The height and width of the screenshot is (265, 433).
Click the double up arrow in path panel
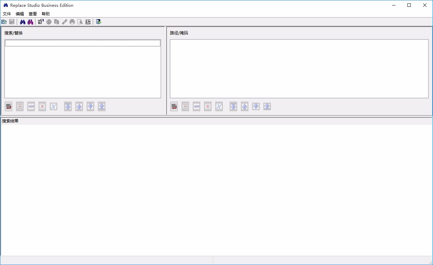(x=233, y=106)
